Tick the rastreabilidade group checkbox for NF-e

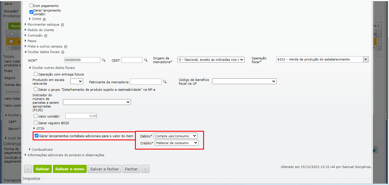[x=36, y=89]
